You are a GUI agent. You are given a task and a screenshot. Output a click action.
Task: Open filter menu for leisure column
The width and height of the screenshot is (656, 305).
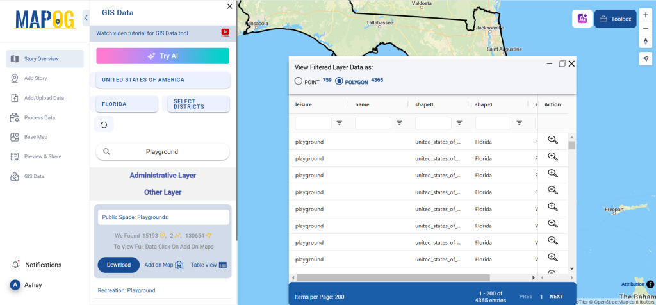pos(340,122)
